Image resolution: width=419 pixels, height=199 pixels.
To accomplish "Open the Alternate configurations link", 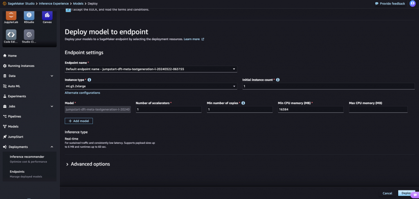I will point(82,93).
